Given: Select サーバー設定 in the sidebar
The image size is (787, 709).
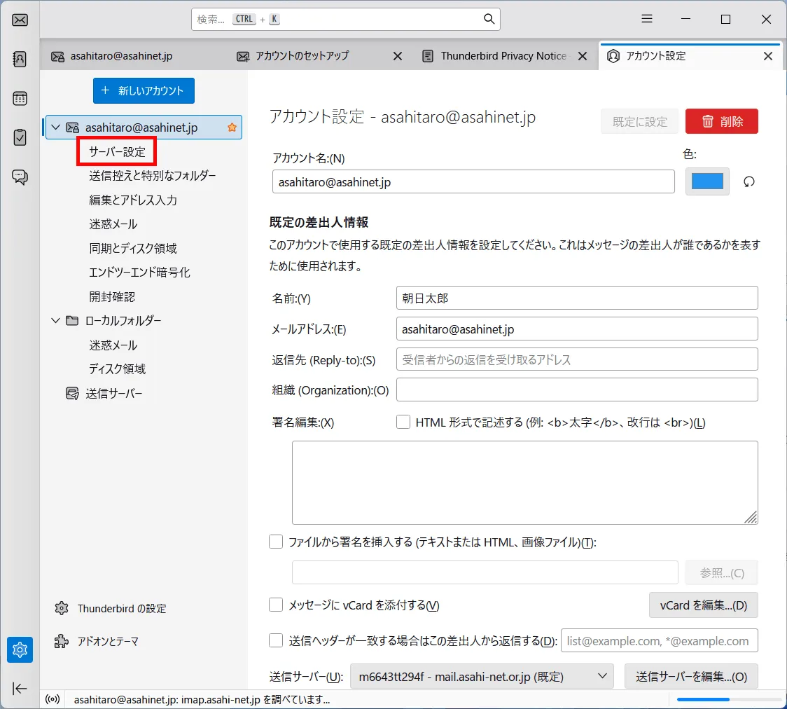Looking at the screenshot, I should click(116, 151).
